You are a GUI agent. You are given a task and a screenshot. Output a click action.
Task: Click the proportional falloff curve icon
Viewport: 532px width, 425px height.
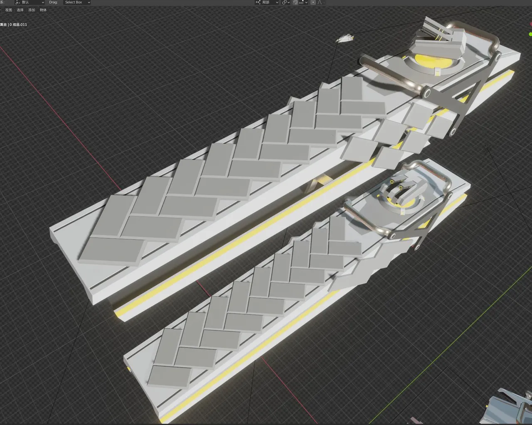[320, 2]
